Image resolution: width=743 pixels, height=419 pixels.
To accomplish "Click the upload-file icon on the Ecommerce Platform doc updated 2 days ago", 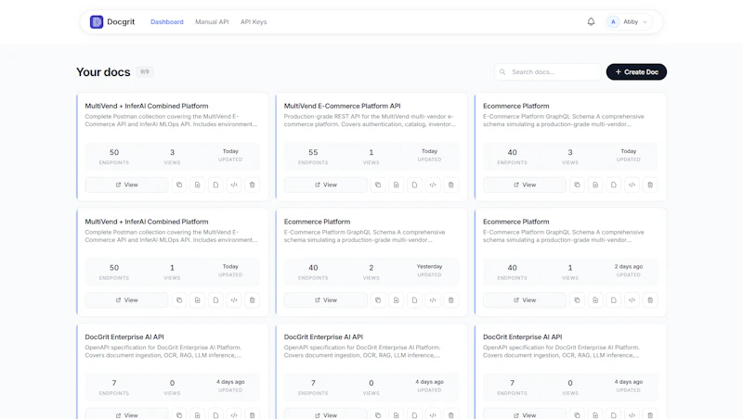I will pos(595,300).
